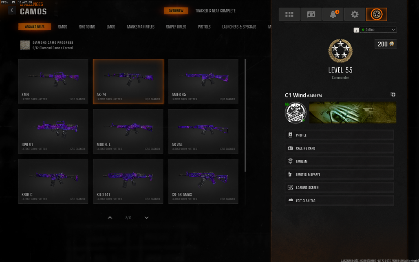The height and width of the screenshot is (262, 419).
Task: Open the social headset icon
Action: [x=311, y=14]
